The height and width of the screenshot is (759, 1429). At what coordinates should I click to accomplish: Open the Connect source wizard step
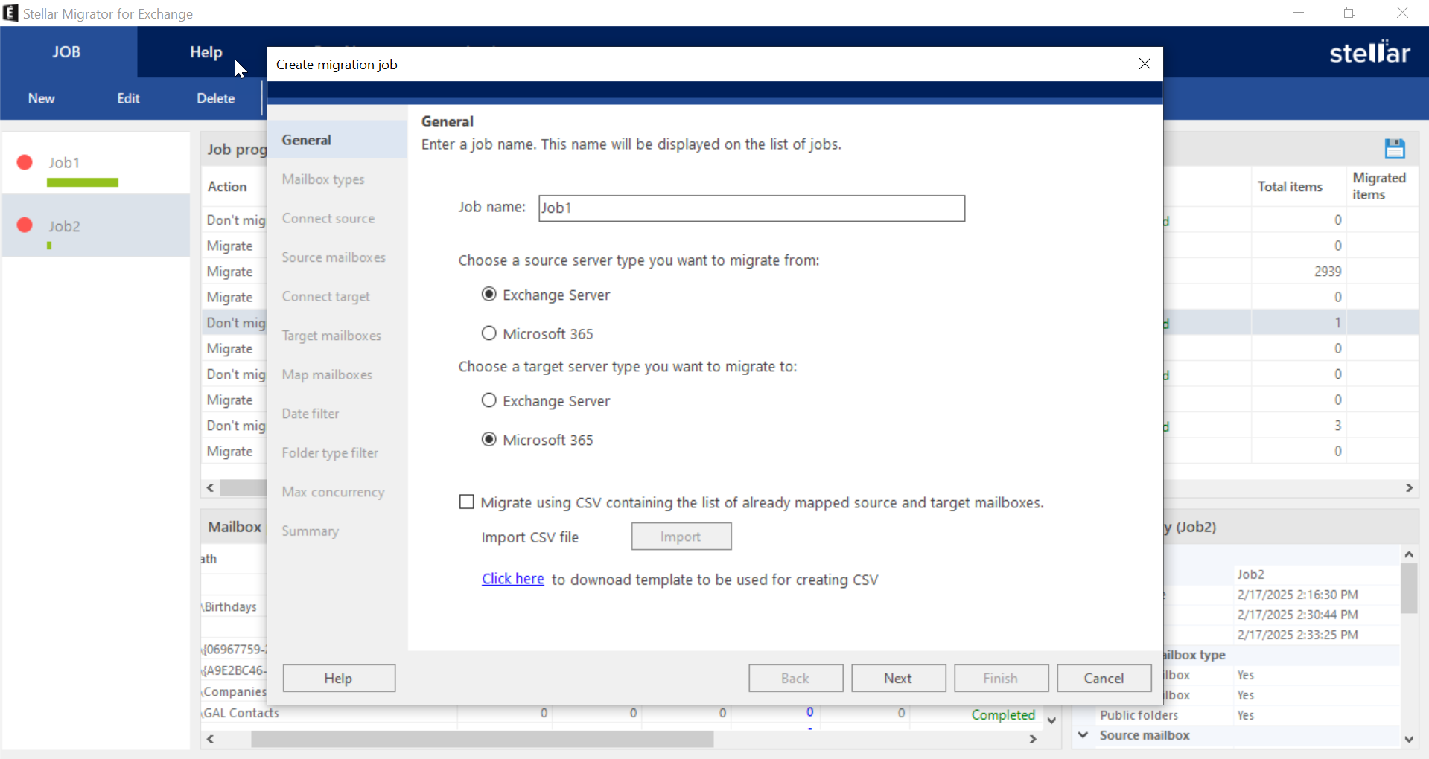click(328, 218)
